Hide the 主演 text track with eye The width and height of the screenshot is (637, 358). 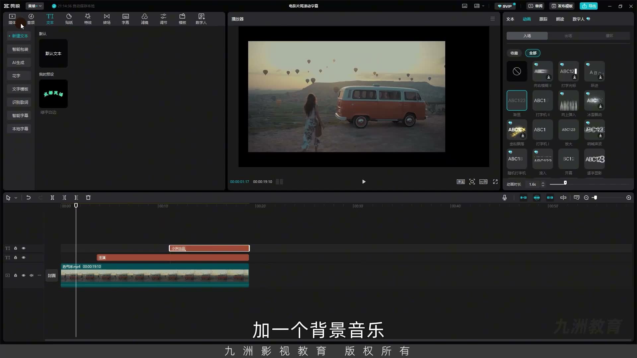pos(24,258)
